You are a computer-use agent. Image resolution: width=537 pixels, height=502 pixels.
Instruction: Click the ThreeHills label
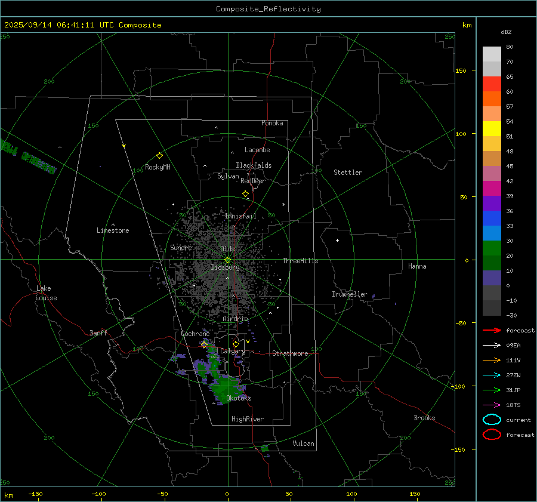300,261
